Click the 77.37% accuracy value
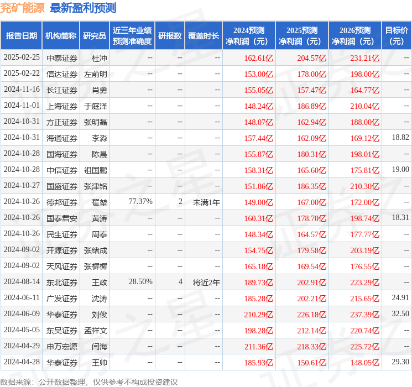Image resolution: width=412 pixels, height=387 pixels. (140, 201)
